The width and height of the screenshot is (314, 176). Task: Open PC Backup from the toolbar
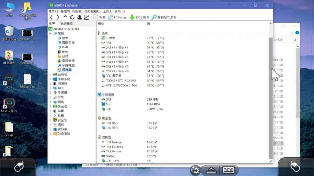click(118, 17)
